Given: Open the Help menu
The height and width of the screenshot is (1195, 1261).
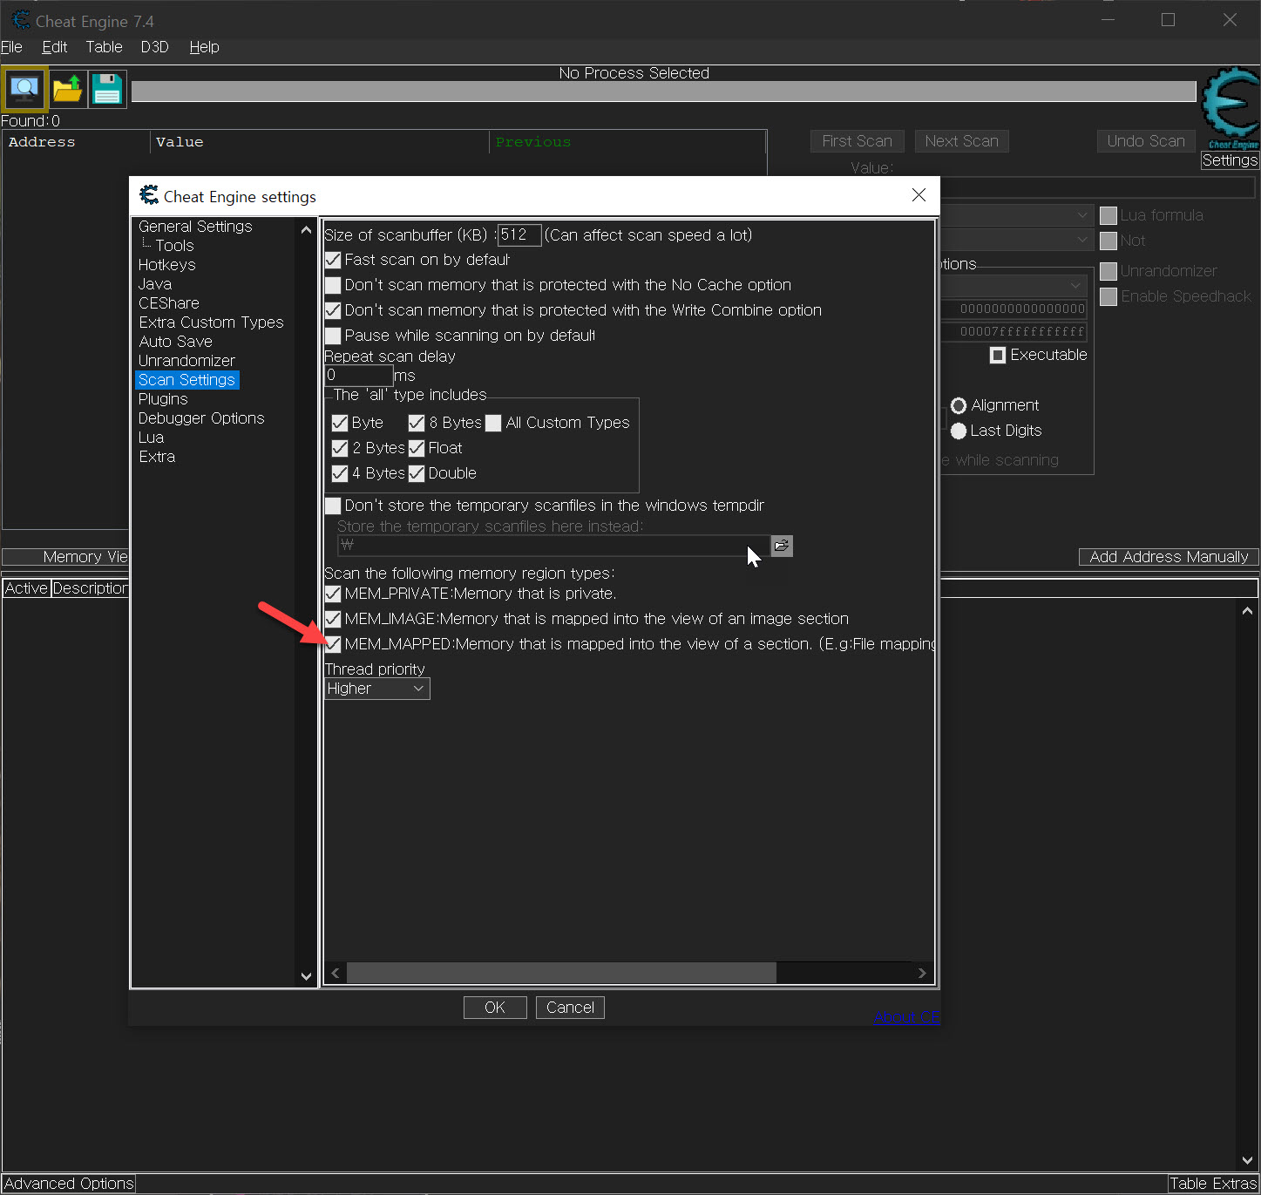Looking at the screenshot, I should [x=204, y=47].
